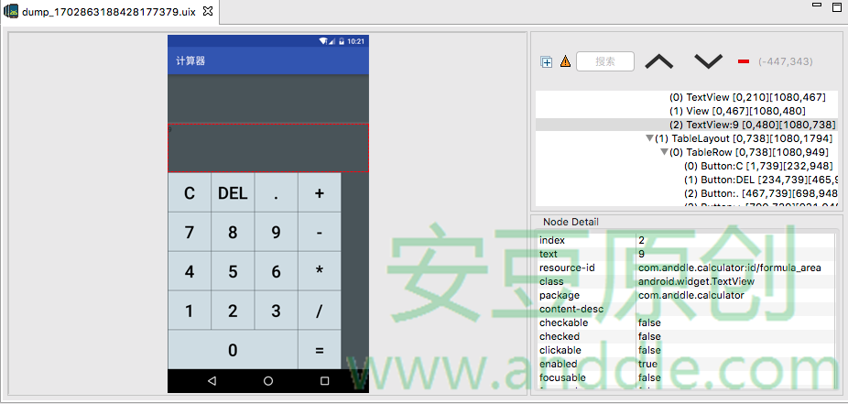This screenshot has height=404, width=848.
Task: Go to next search result arrow
Action: pos(708,61)
